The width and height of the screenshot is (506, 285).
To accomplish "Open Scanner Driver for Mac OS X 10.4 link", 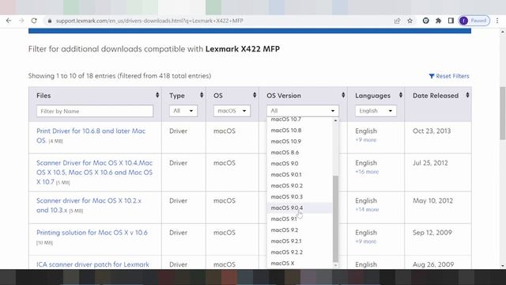I will (95, 173).
